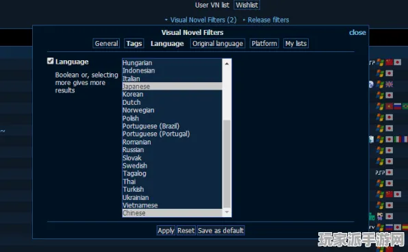Select Japanese in the language list
408x252 pixels.
[173, 86]
